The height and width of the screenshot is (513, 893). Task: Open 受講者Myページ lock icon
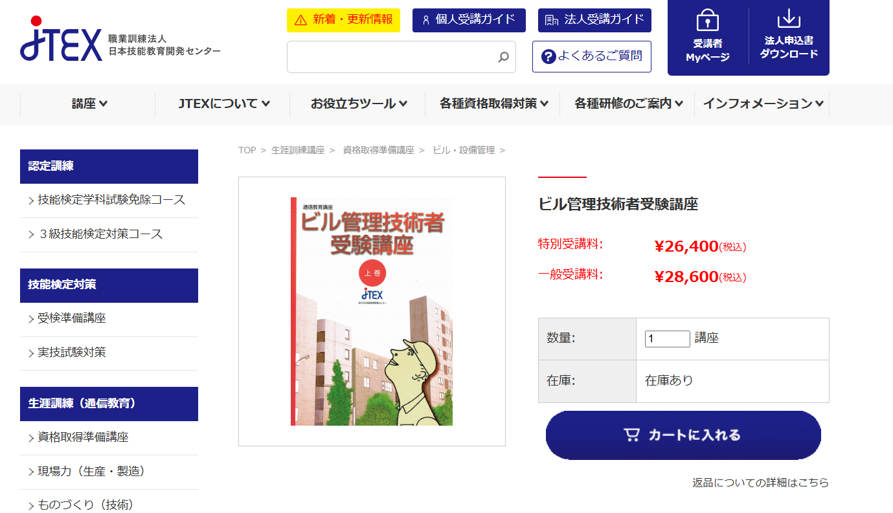(707, 21)
